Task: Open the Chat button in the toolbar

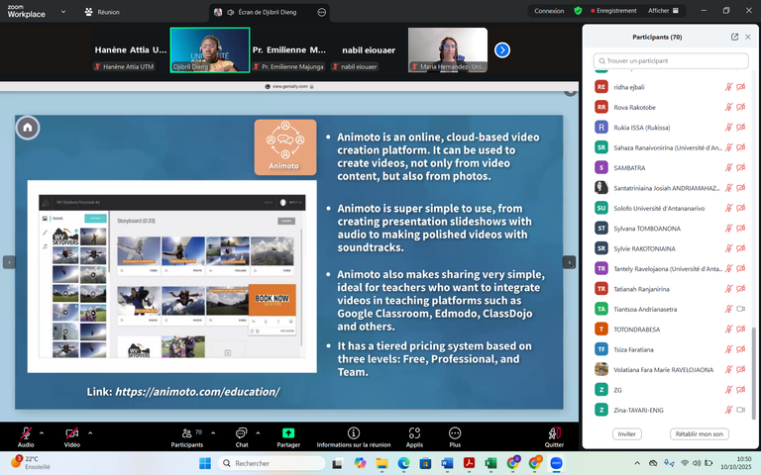Action: click(x=242, y=436)
